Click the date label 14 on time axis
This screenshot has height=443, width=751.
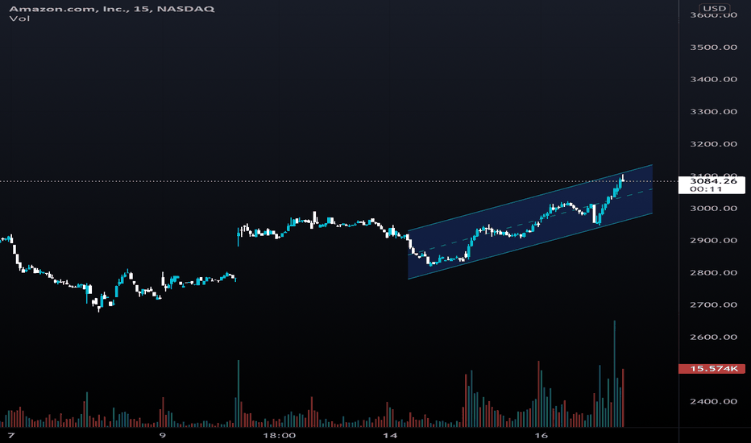pyautogui.click(x=390, y=435)
